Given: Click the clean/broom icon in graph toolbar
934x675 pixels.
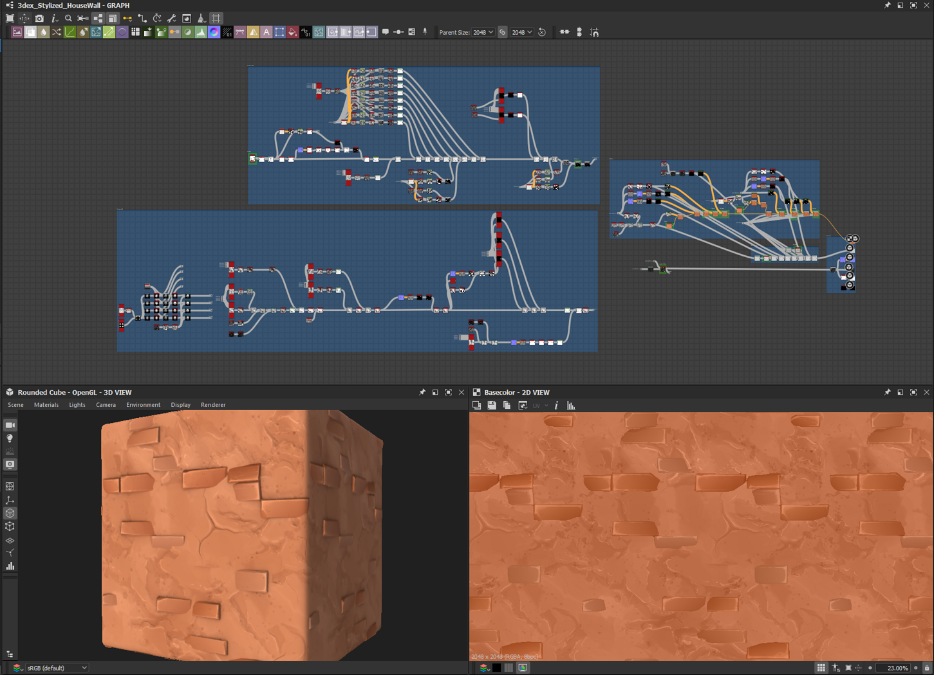Looking at the screenshot, I should point(201,19).
